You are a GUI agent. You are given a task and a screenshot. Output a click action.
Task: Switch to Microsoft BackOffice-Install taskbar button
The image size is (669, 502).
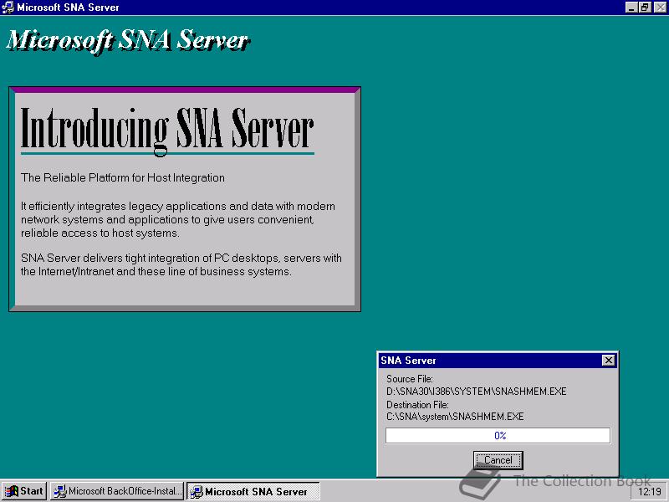(117, 491)
